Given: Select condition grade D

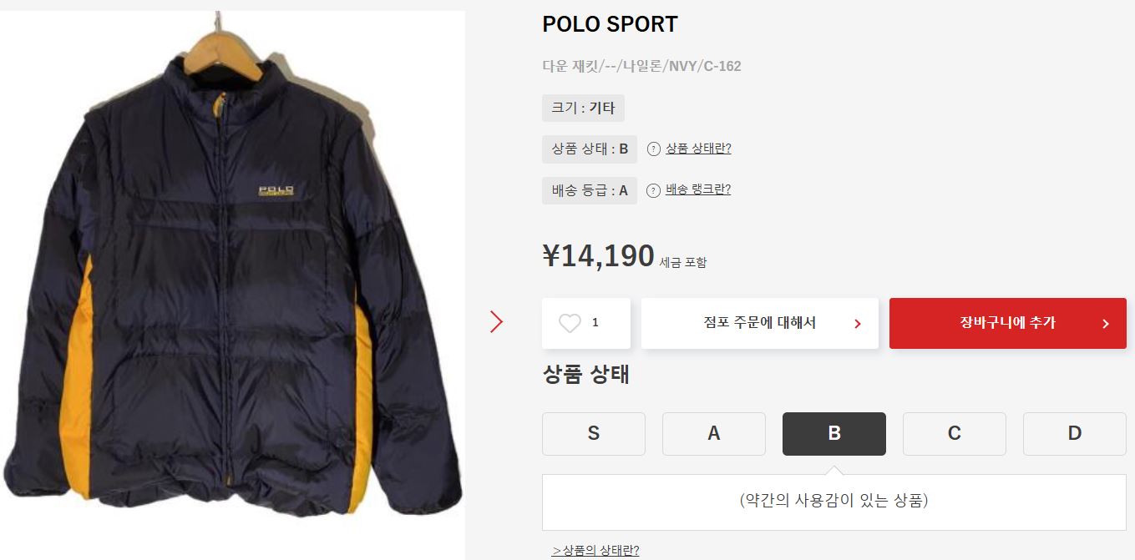Looking at the screenshot, I should [x=1075, y=434].
